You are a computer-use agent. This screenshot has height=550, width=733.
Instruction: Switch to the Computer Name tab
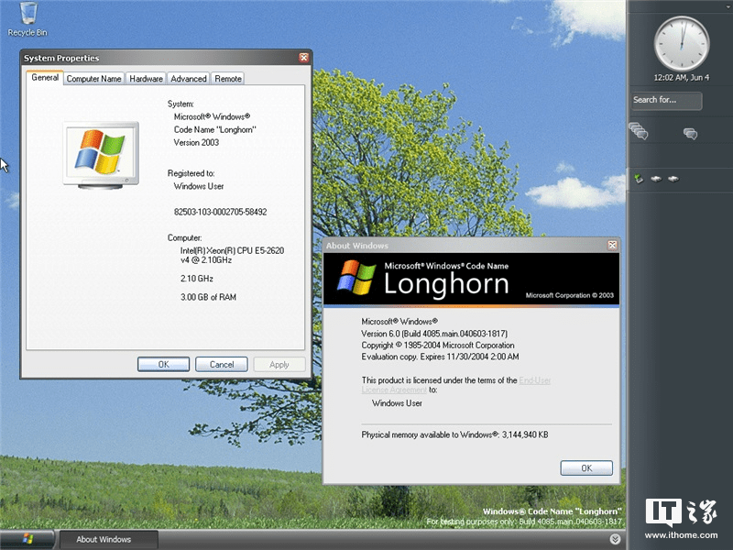click(x=93, y=79)
